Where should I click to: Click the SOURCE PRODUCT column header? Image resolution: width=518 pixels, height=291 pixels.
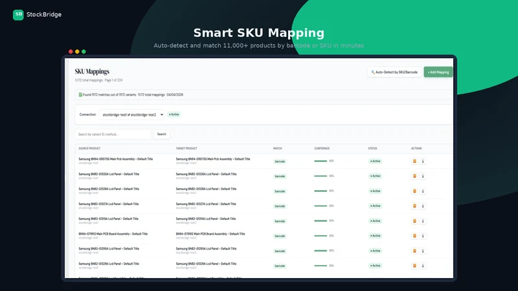coord(89,149)
